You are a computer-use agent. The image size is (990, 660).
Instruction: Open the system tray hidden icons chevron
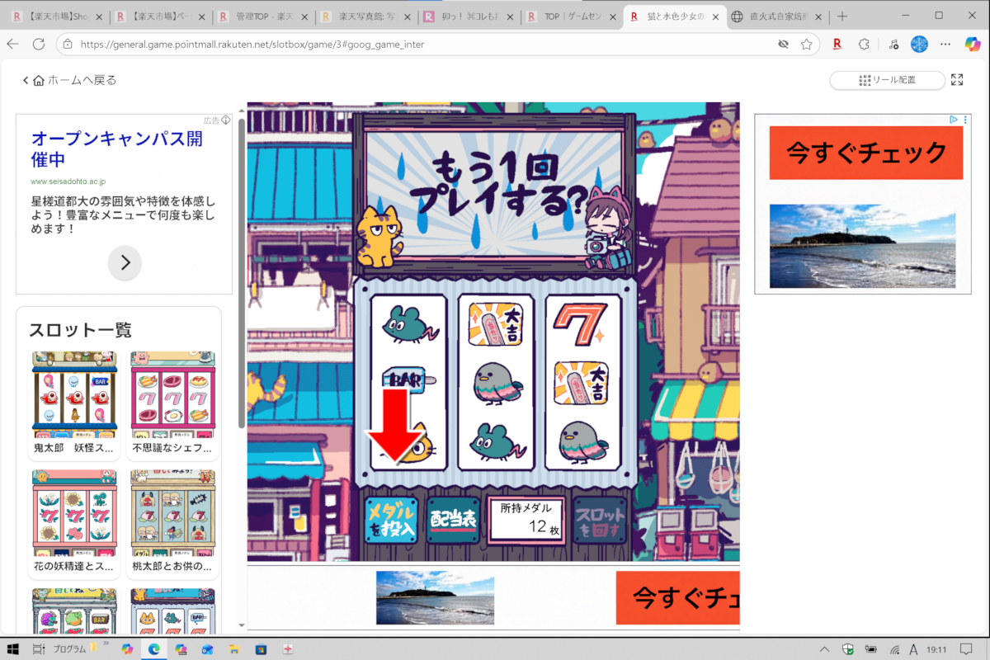pos(824,648)
